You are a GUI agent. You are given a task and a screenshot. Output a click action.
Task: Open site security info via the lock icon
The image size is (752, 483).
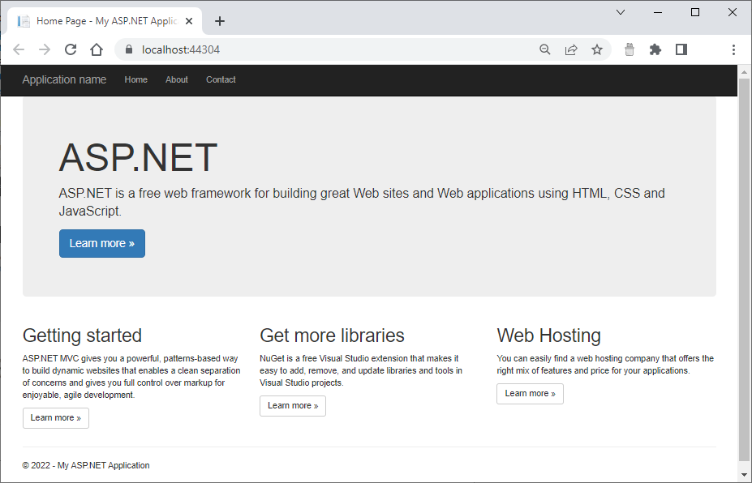coord(127,49)
